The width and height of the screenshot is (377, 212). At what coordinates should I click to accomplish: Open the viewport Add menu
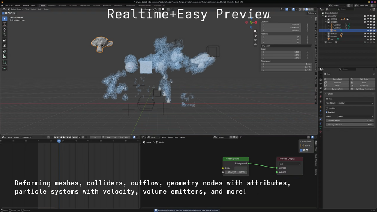pyautogui.click(x=40, y=9)
